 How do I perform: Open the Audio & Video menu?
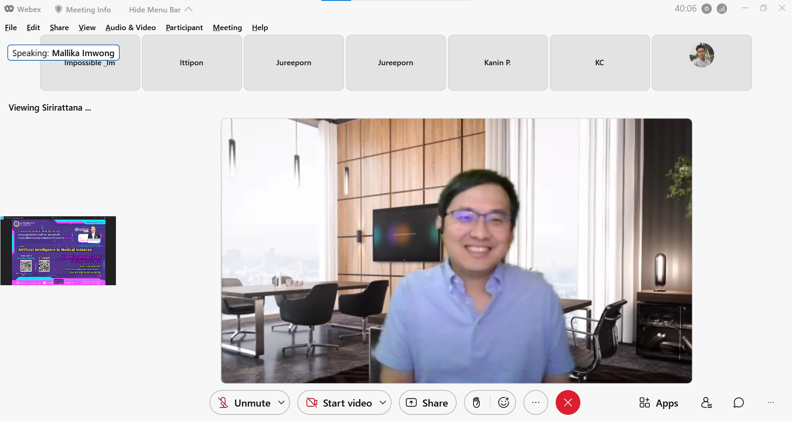pos(130,28)
